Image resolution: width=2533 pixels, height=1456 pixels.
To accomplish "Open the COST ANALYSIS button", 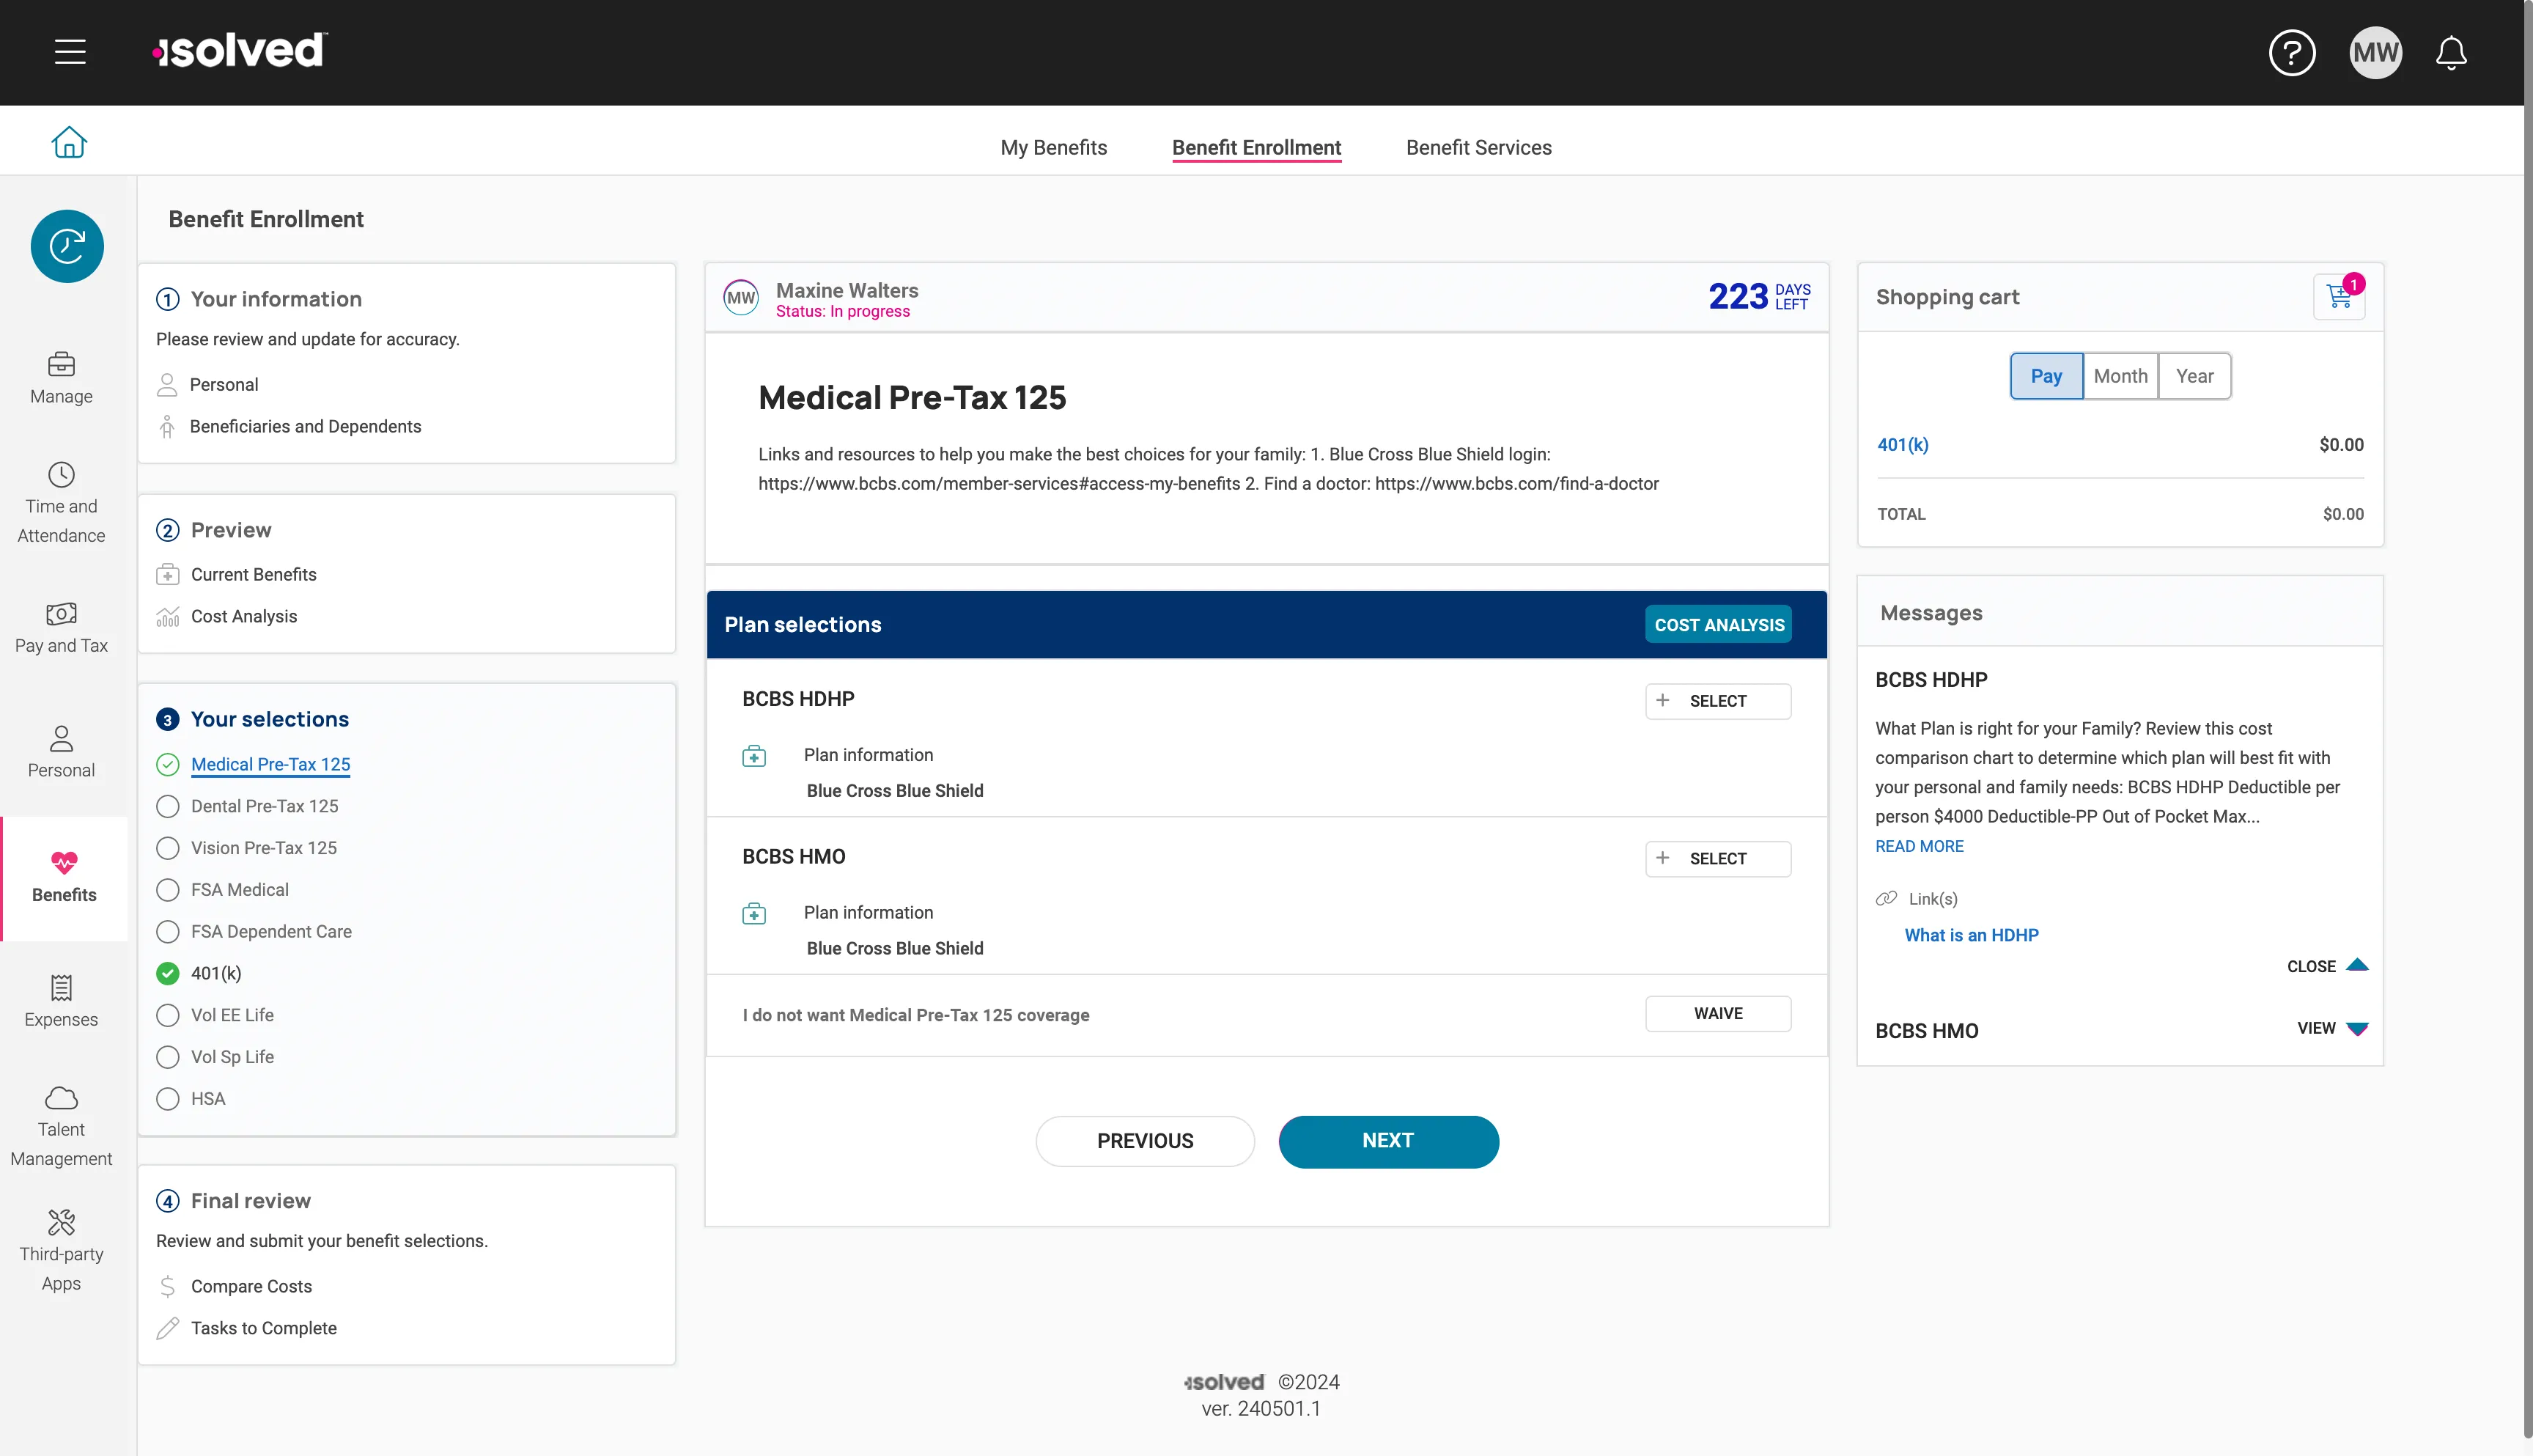I will pyautogui.click(x=1718, y=625).
